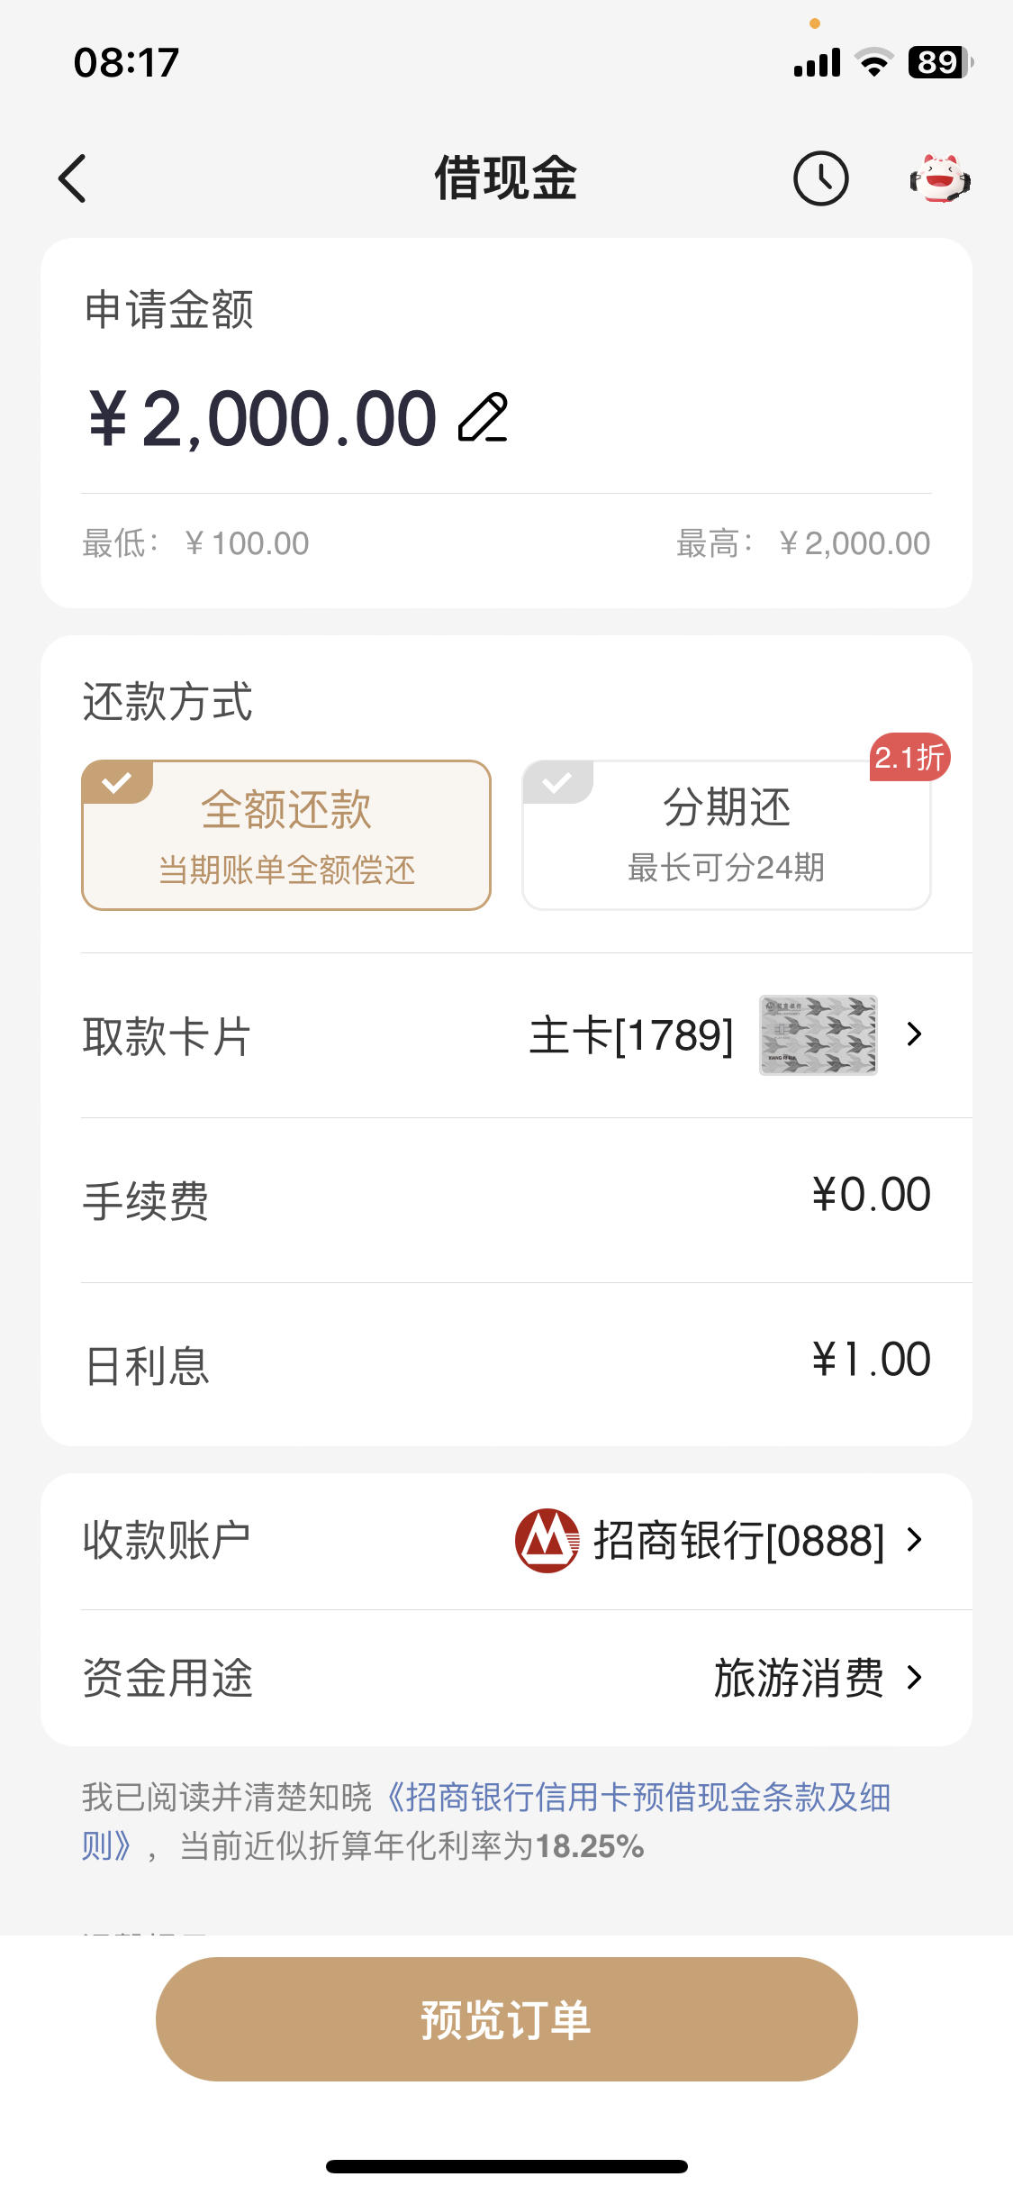Expand 收款账户 account chevron
The width and height of the screenshot is (1013, 2195).
(915, 1540)
